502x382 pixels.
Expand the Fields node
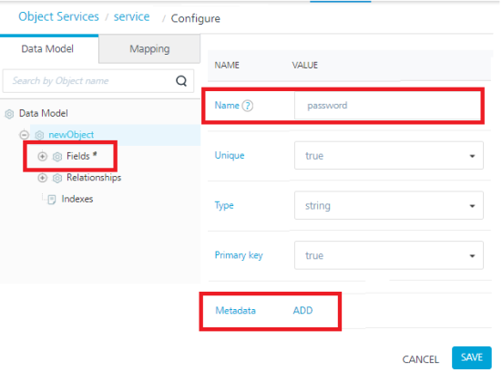[42, 157]
